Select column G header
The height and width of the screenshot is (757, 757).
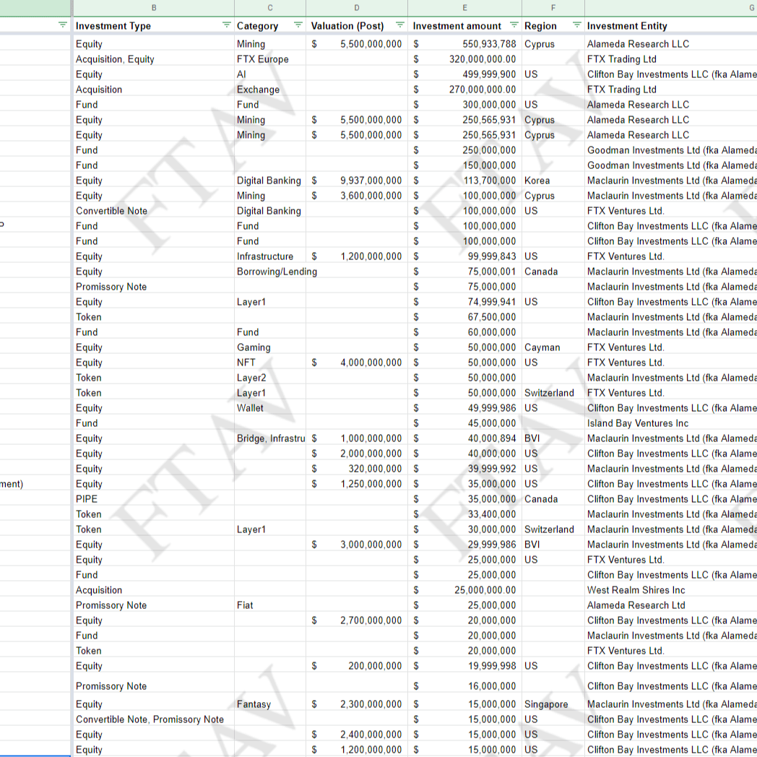(672, 7)
